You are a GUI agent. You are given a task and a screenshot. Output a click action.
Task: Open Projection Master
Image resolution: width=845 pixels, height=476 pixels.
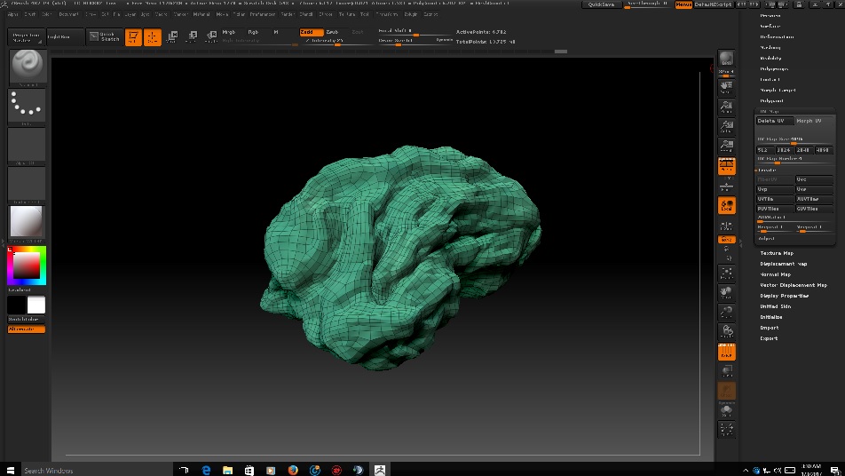[x=26, y=36]
